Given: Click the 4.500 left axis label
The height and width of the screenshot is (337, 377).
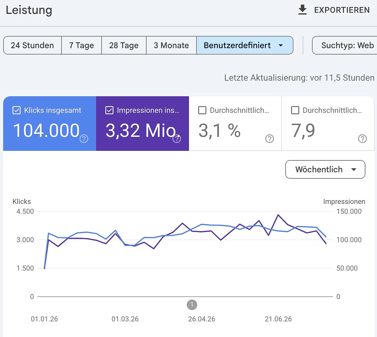Looking at the screenshot, I should [x=25, y=211].
